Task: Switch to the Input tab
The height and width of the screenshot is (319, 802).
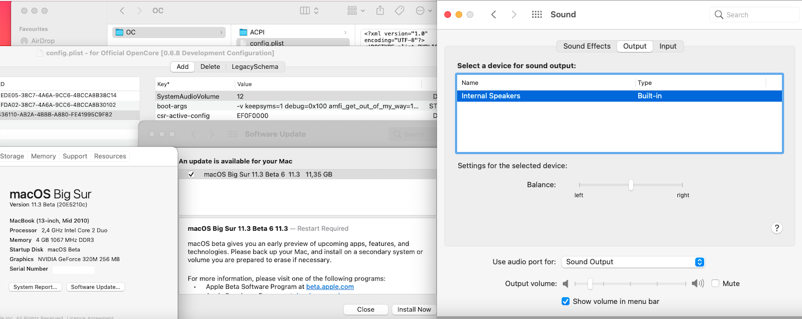Action: coord(668,46)
